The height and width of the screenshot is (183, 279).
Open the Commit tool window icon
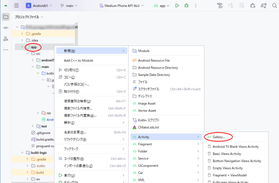click(6, 28)
